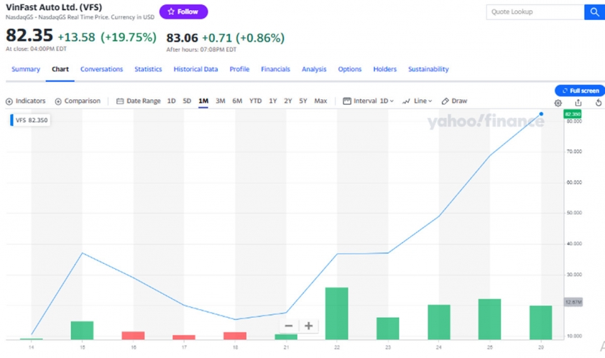
Task: Open the Analysis tab
Action: (x=314, y=69)
